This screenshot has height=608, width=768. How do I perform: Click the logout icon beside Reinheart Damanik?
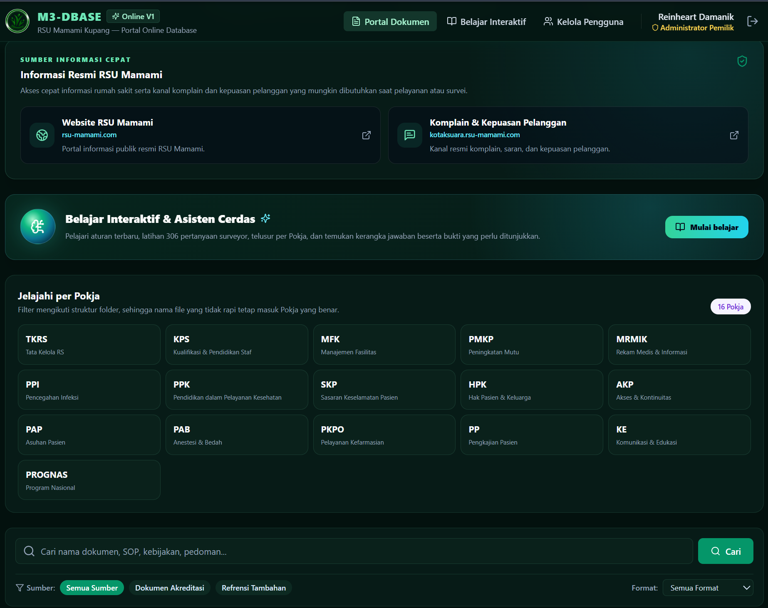click(x=752, y=21)
